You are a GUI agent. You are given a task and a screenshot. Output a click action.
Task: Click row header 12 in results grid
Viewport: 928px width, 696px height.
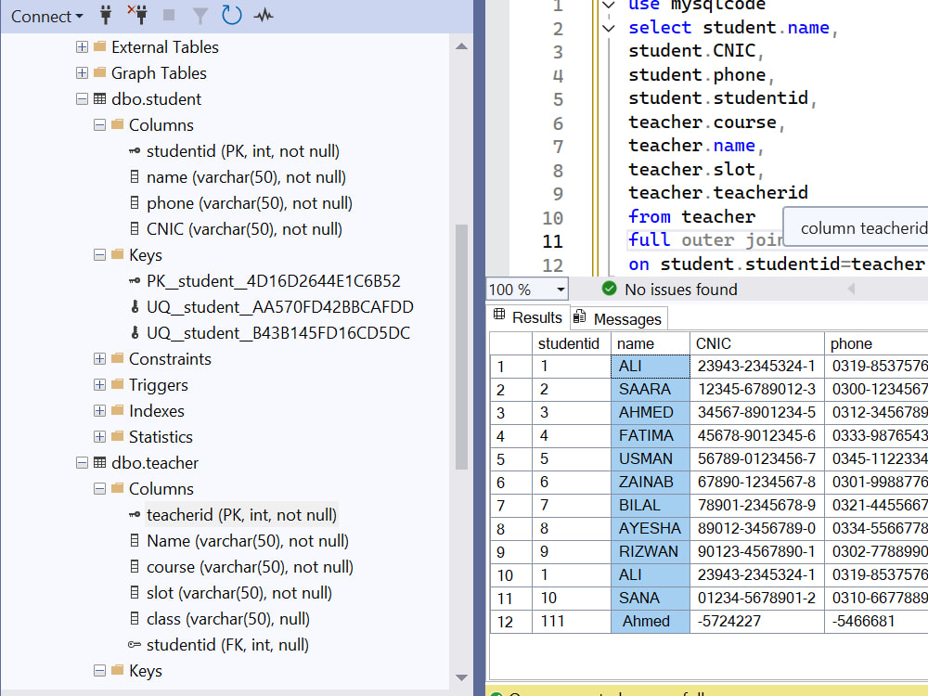pyautogui.click(x=510, y=622)
